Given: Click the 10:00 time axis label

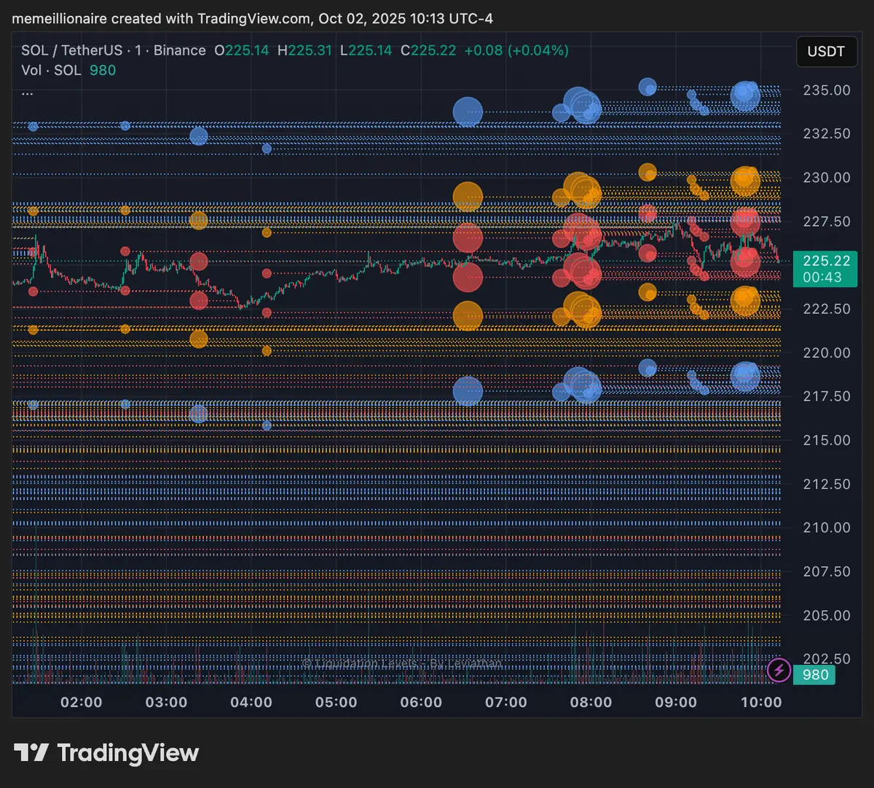Looking at the screenshot, I should coord(761,703).
